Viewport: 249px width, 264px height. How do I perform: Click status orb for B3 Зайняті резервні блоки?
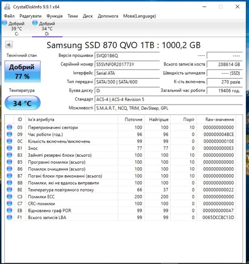10,155
